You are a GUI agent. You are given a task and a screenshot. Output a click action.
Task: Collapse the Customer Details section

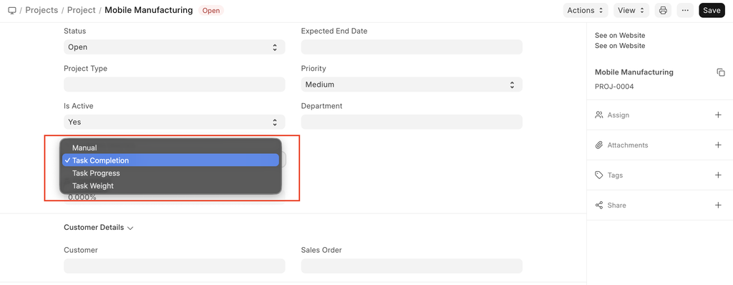click(99, 228)
